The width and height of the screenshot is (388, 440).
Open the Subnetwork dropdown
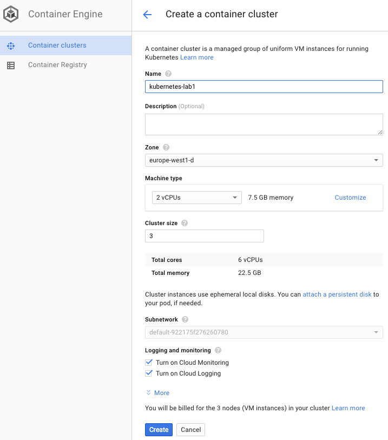click(x=264, y=332)
